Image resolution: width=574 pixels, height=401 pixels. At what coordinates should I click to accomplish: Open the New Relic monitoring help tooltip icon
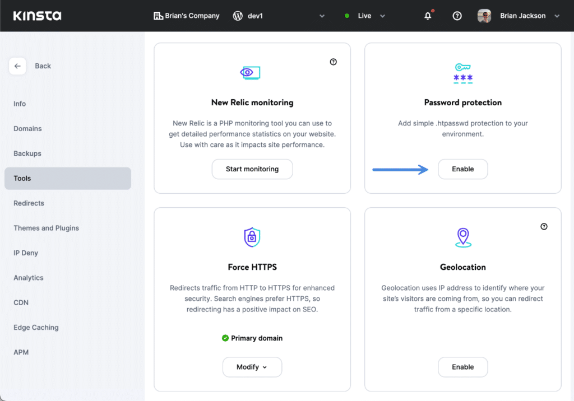(333, 62)
